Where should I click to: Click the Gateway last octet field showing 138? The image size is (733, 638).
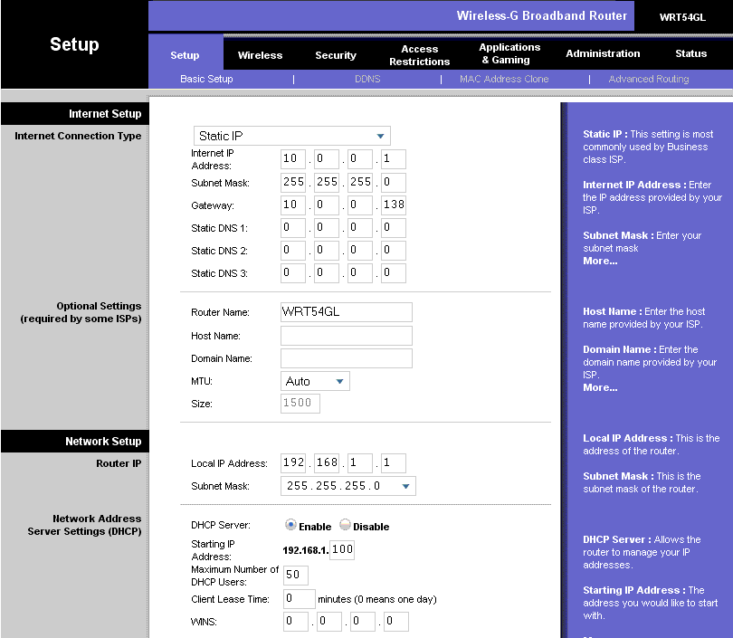[393, 205]
